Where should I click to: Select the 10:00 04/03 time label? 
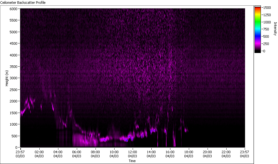coord(114,154)
